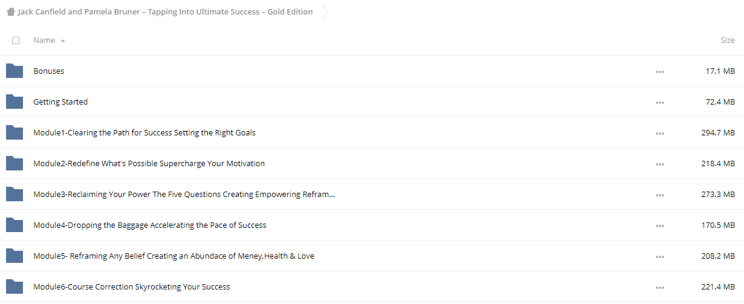Sort by Name column ascending arrow
The width and height of the screenshot is (744, 304).
point(63,40)
